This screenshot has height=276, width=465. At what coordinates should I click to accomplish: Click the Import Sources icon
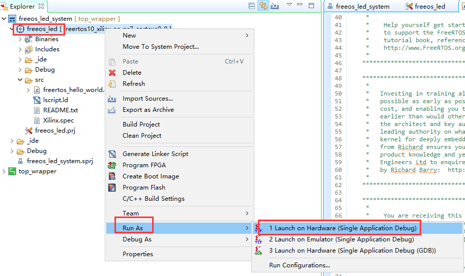click(x=112, y=99)
